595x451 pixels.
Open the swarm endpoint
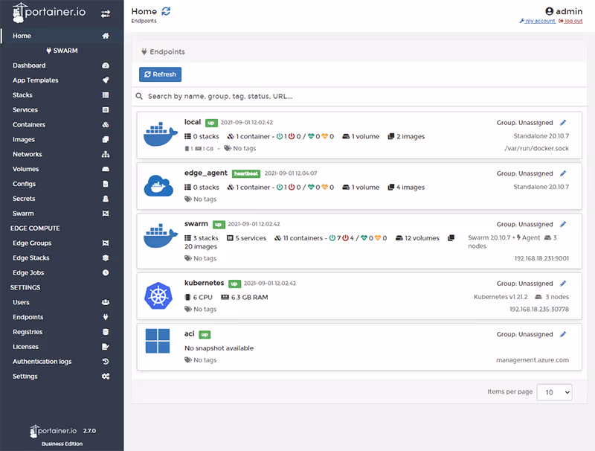click(359, 241)
